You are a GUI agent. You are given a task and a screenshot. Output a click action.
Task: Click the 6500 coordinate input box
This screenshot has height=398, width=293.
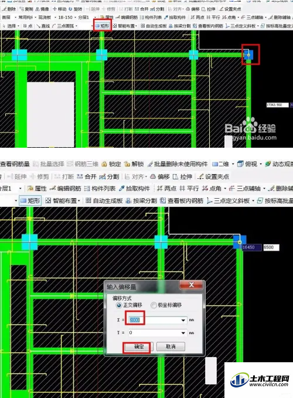tap(271, 247)
